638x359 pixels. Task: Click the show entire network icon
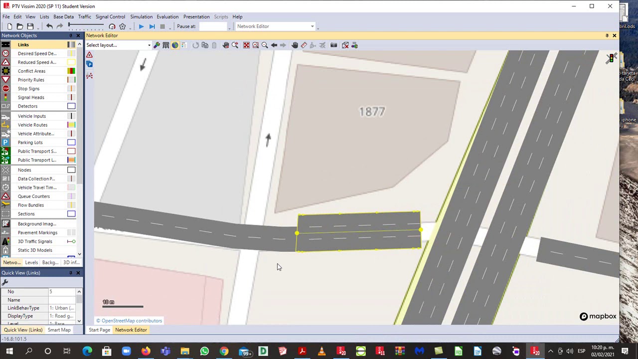pyautogui.click(x=246, y=45)
